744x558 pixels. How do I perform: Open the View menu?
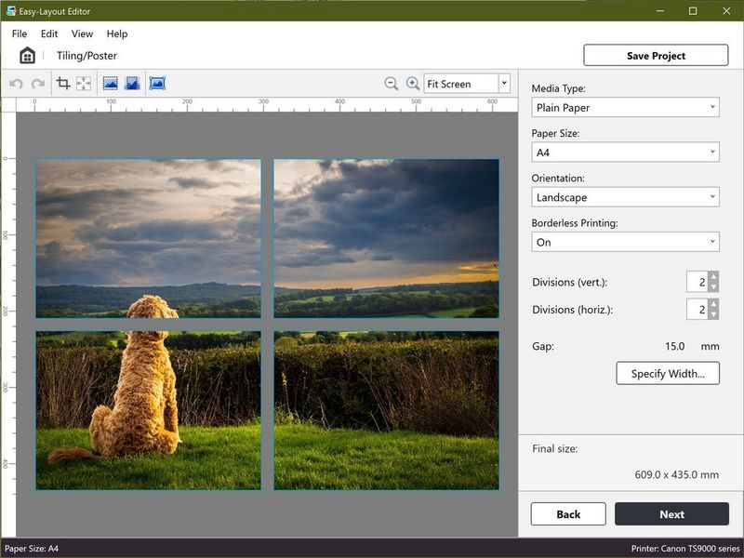point(82,33)
